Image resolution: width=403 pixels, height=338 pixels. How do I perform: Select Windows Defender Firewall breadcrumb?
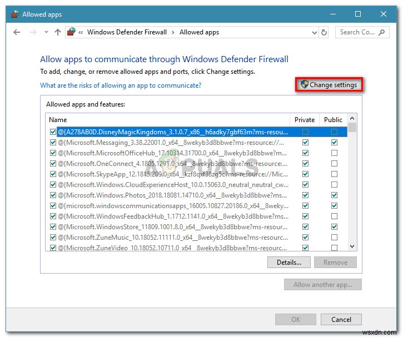click(x=127, y=32)
